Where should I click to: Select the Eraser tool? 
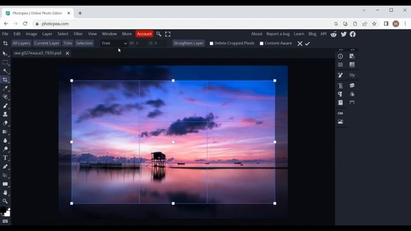pyautogui.click(x=5, y=123)
